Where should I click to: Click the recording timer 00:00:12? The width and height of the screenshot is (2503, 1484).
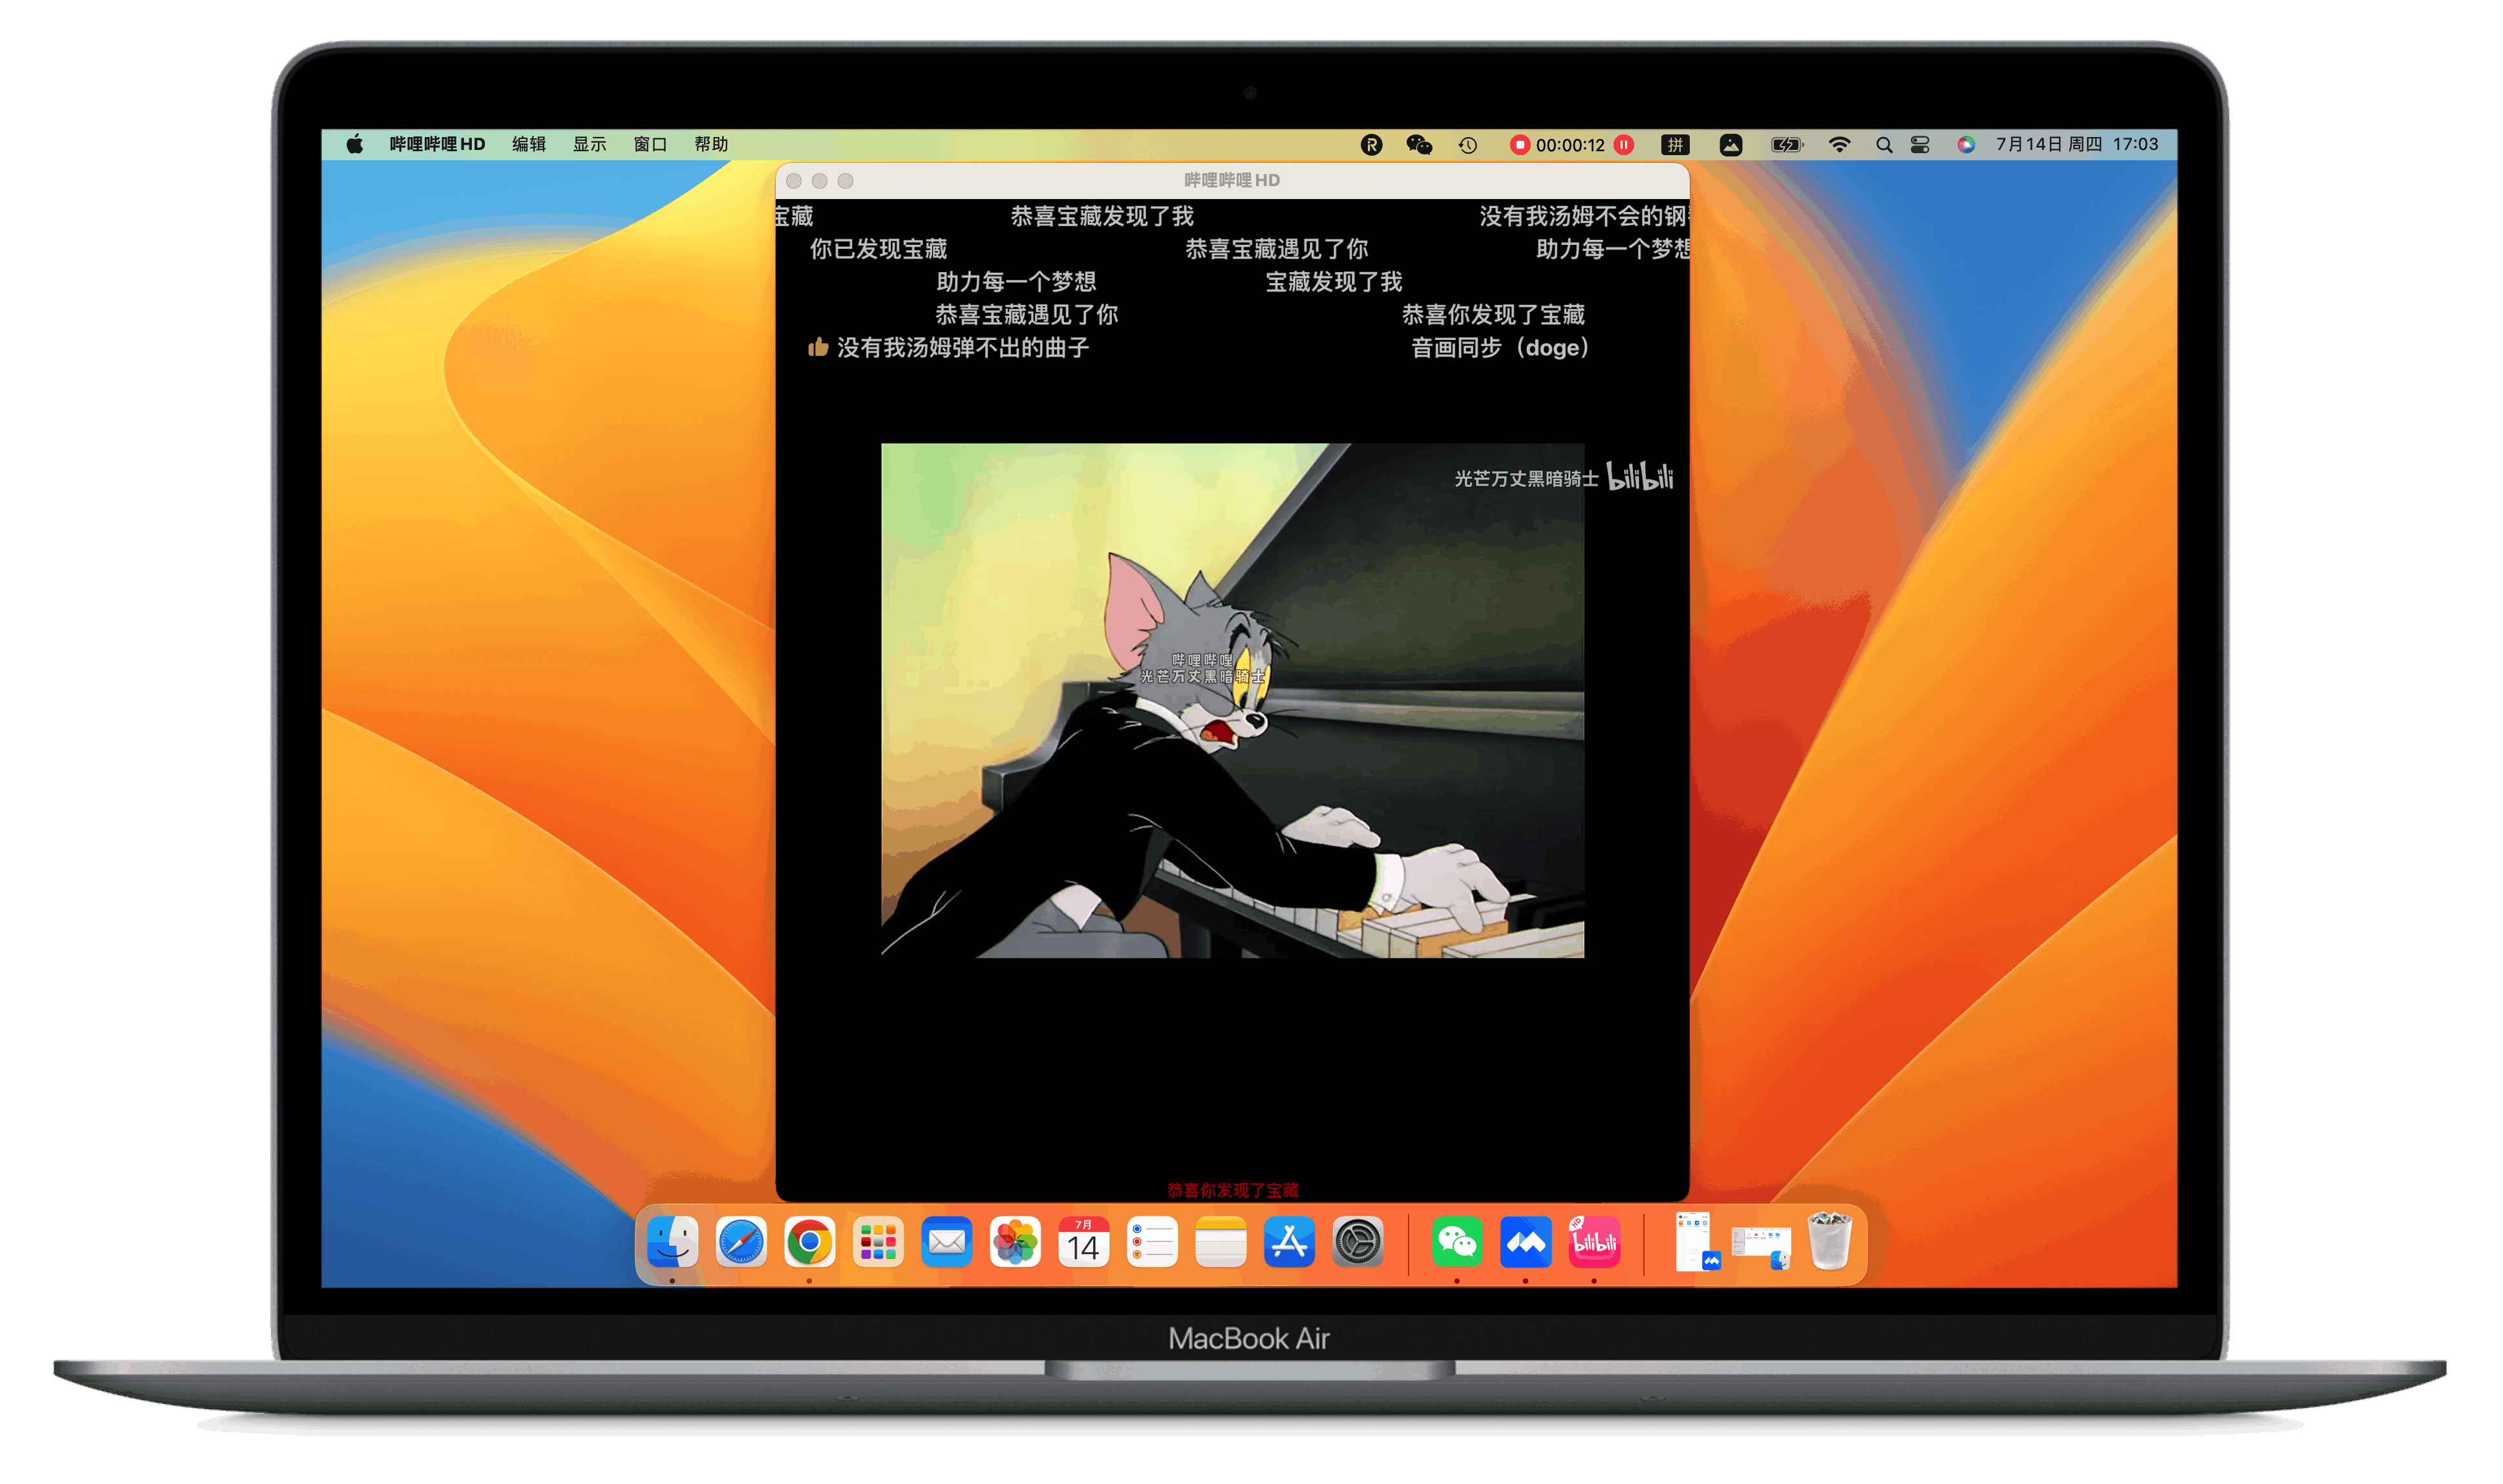pyautogui.click(x=1570, y=145)
